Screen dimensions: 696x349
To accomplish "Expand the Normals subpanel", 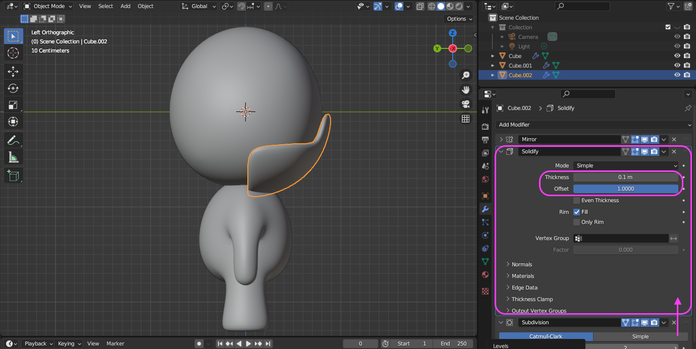I will [x=522, y=264].
